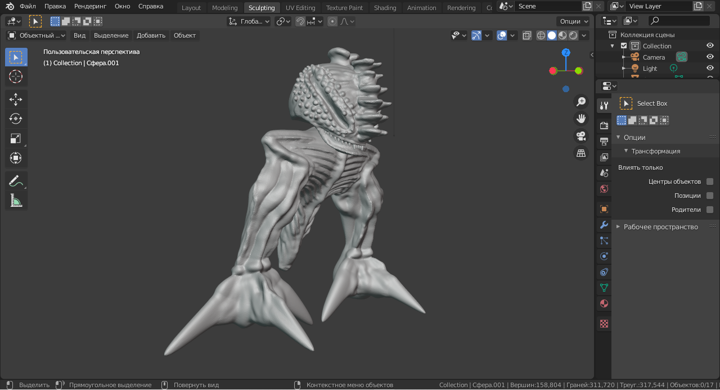Activate the 3D Cursor tool

click(x=16, y=77)
